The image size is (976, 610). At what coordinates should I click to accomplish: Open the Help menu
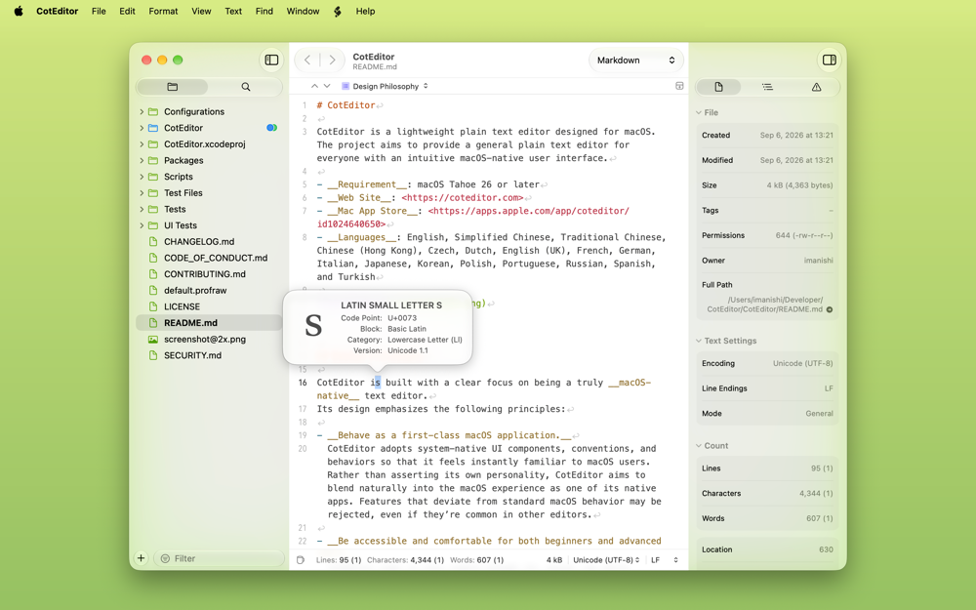[365, 11]
